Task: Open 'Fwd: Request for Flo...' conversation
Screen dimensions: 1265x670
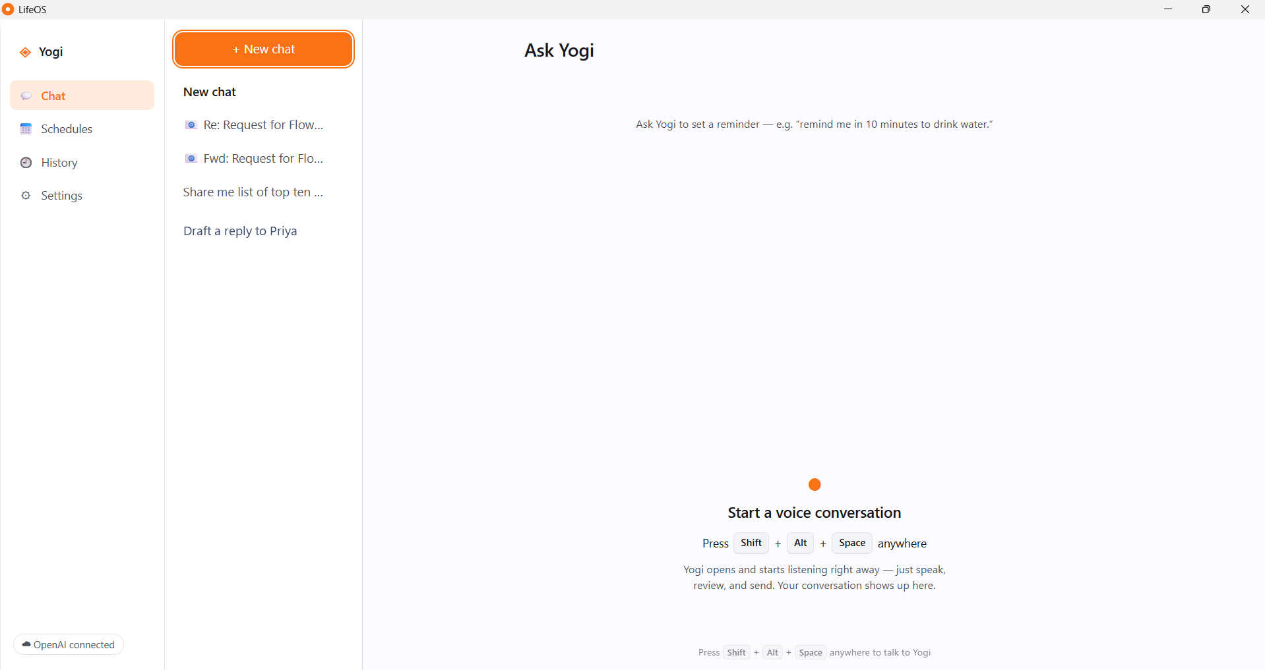Action: pyautogui.click(x=263, y=159)
